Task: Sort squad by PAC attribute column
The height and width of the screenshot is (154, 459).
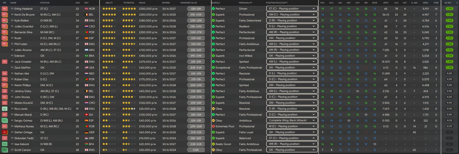Action: [x=323, y=3]
